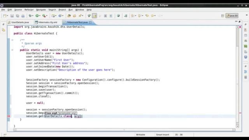Switch to the hibernate.cfg.xml tab
Image resolution: width=249 pixels, height=140 pixels.
tap(48, 23)
